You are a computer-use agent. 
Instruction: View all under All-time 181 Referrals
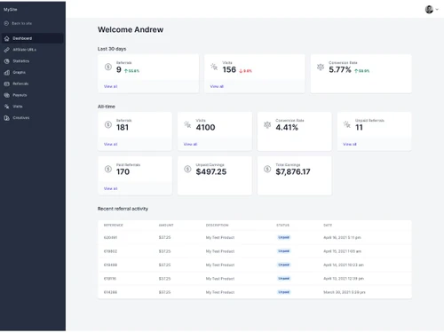click(x=110, y=144)
